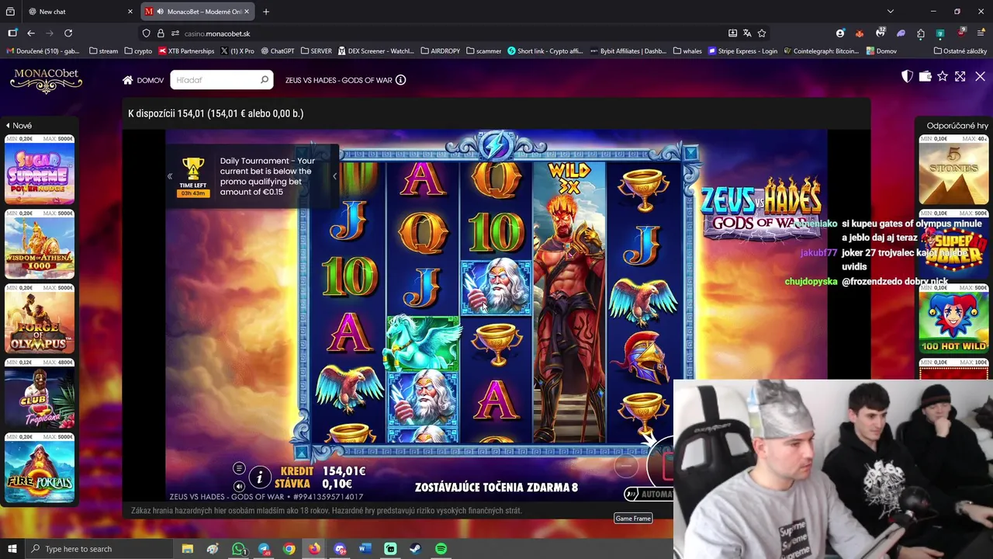Open the SERVER bookmarks folder
The image size is (993, 559).
coord(317,51)
